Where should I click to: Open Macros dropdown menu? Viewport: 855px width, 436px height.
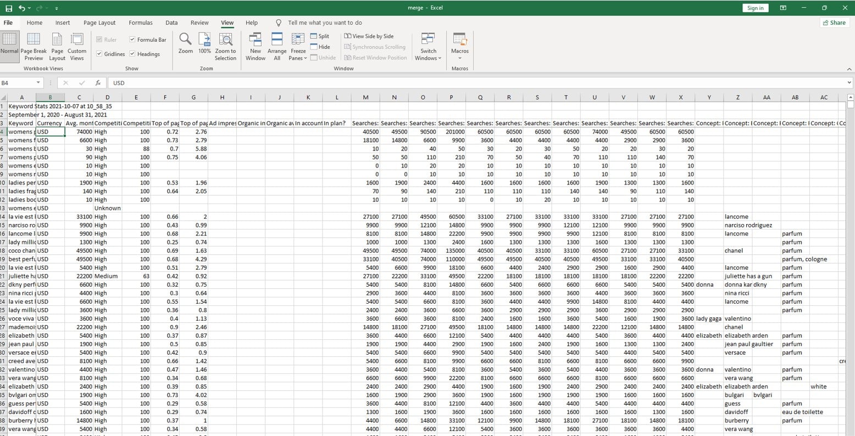point(460,46)
